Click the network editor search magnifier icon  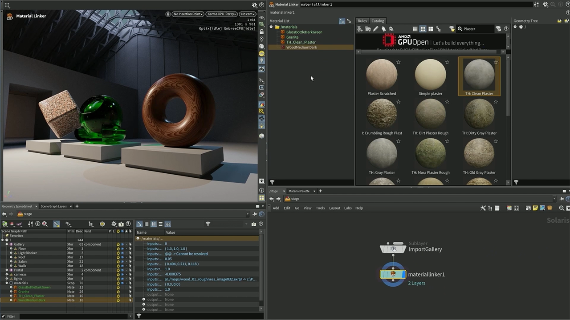pos(562,208)
